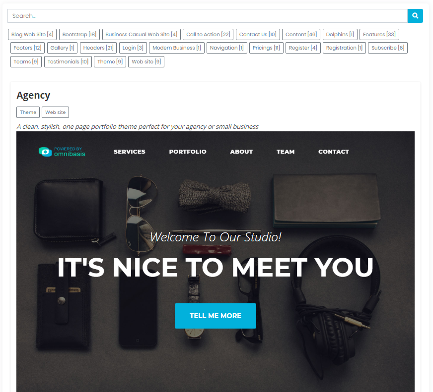Open CONTACT in the preview menu
The image size is (433, 392).
pyautogui.click(x=334, y=152)
